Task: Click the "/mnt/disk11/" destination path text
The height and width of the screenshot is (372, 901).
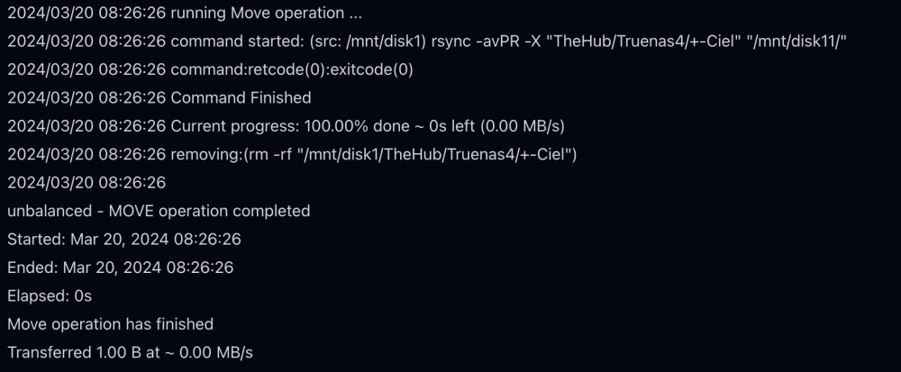Action: tap(800, 41)
